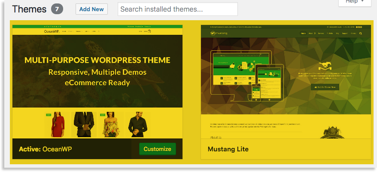The height and width of the screenshot is (172, 377).
Task: Click the Mustang Lite theme name
Action: [228, 149]
